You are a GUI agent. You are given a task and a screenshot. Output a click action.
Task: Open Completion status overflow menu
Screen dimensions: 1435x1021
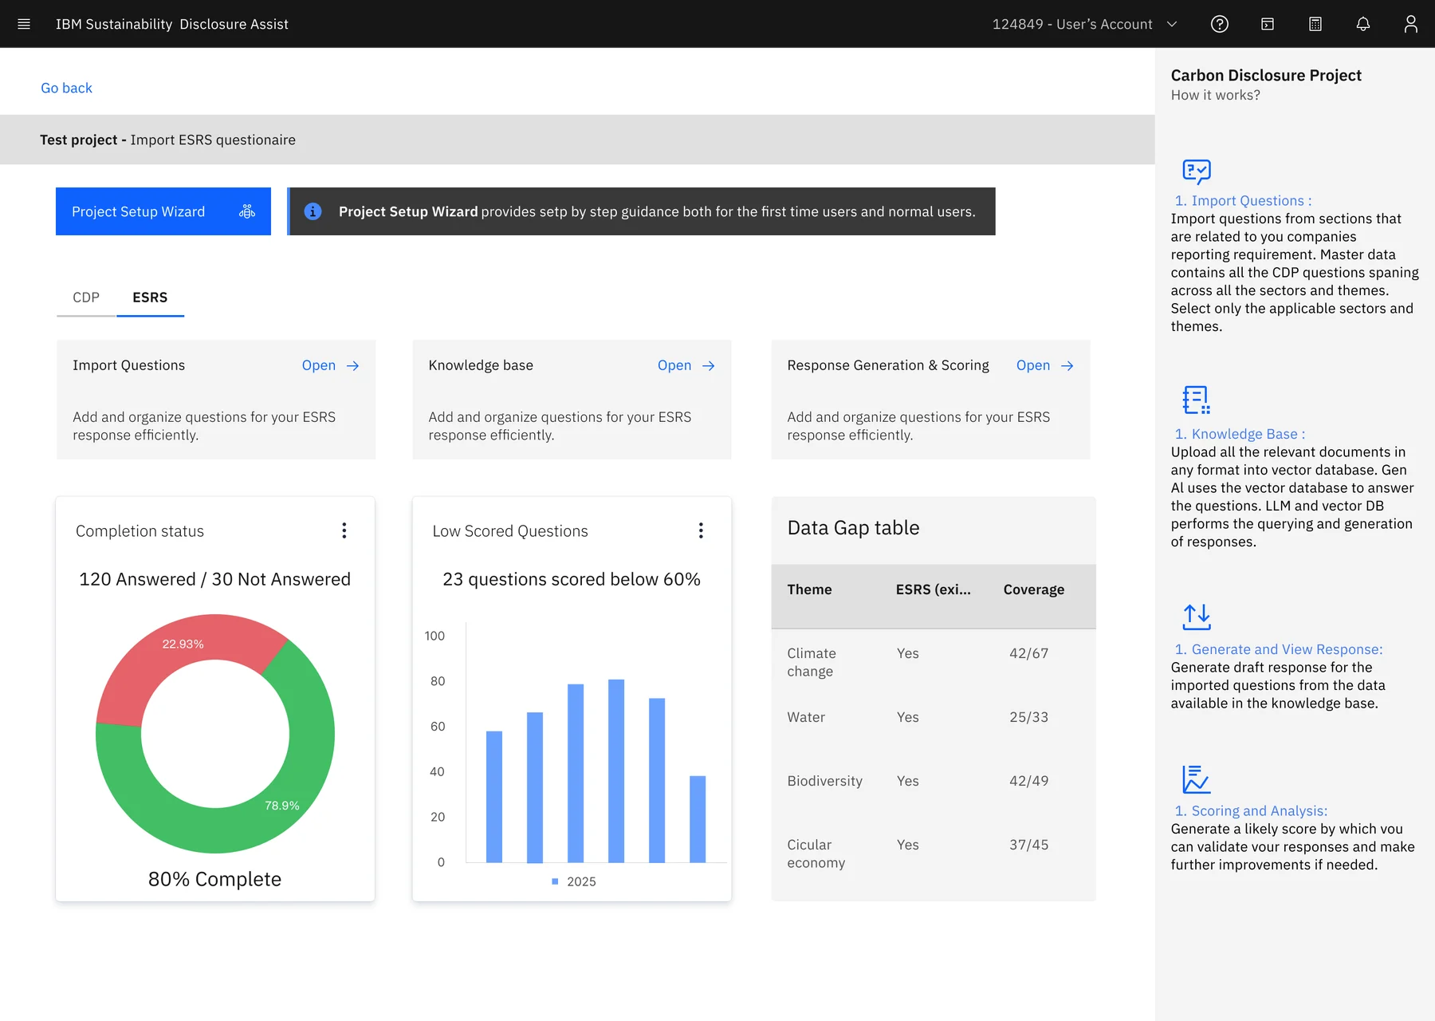(344, 530)
